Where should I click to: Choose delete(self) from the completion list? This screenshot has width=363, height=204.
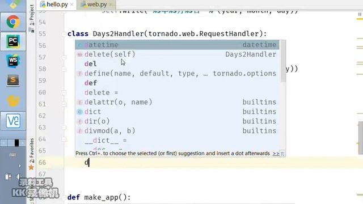pos(177,54)
